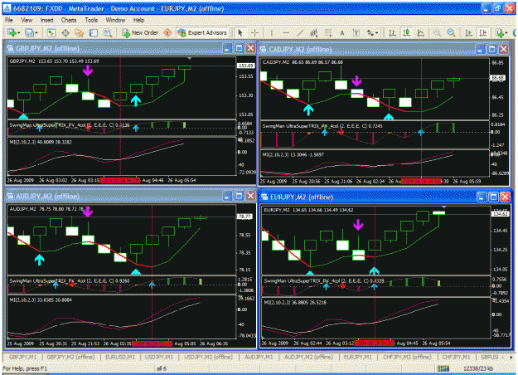518x375 pixels.
Task: Switch to the GBPJPY,M1 chart tab
Action: click(23, 357)
